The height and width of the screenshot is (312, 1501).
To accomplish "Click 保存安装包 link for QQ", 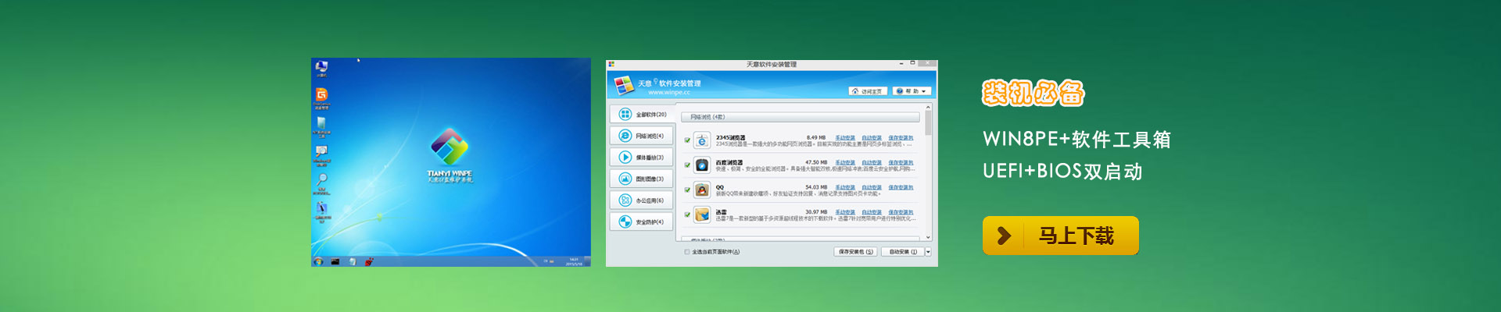I will [901, 187].
